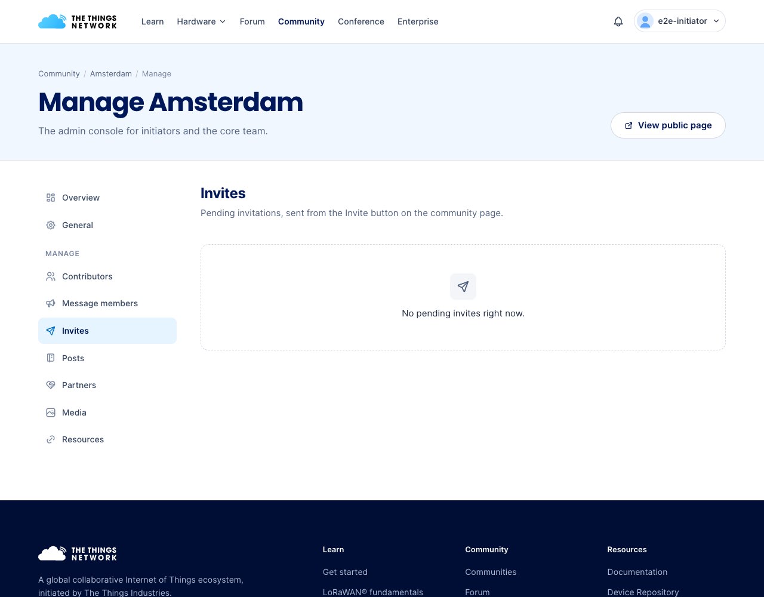Select Overview in the sidebar
The width and height of the screenshot is (764, 597).
pos(107,198)
